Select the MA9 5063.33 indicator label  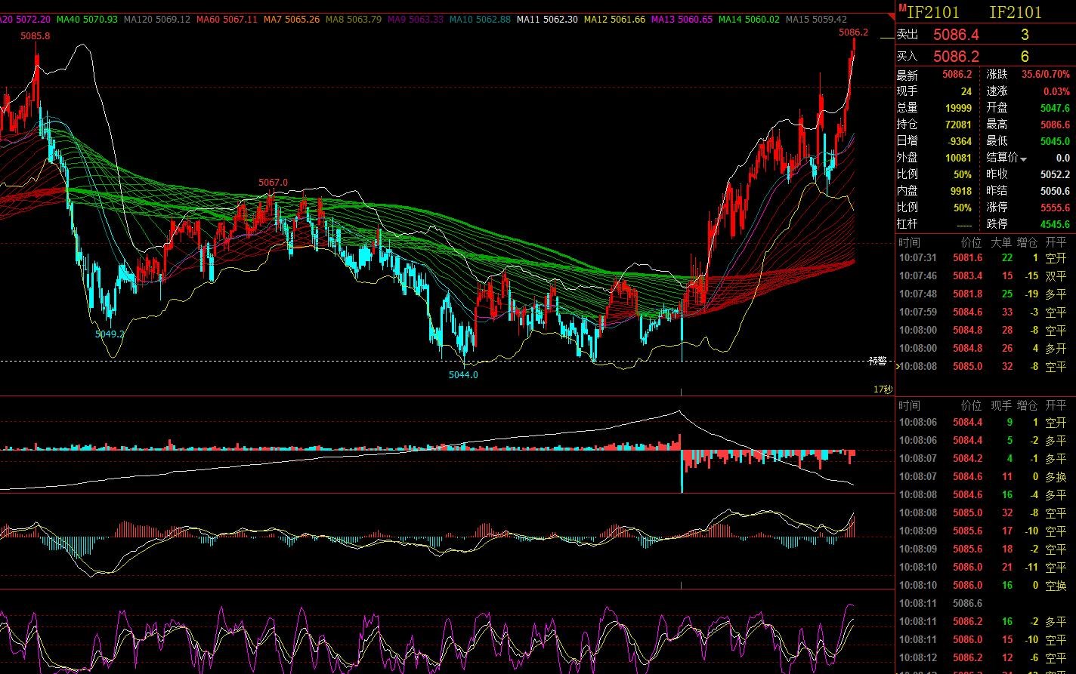pyautogui.click(x=415, y=19)
